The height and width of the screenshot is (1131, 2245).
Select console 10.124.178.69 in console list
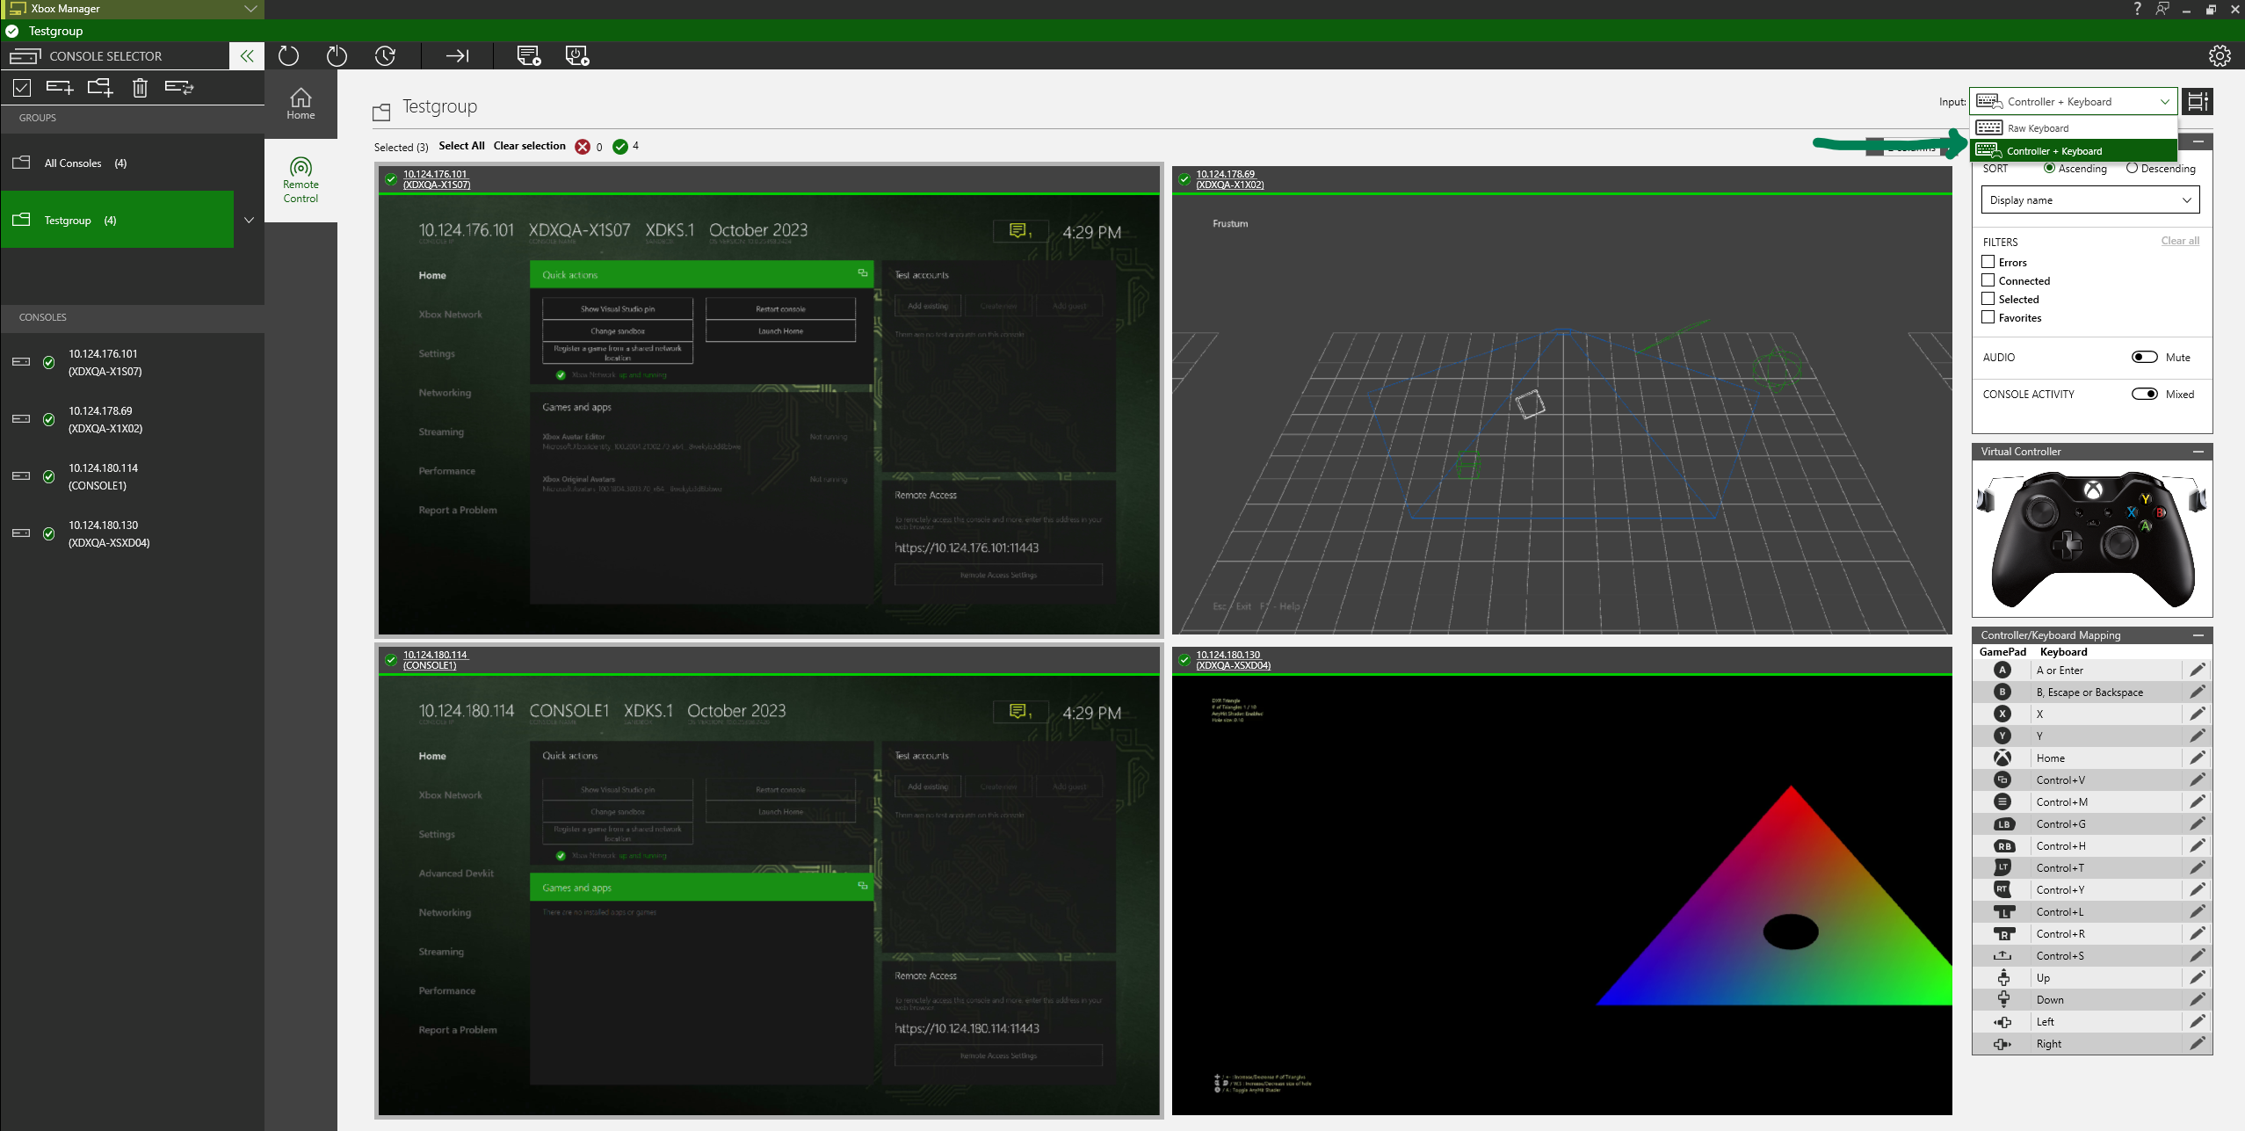(132, 419)
